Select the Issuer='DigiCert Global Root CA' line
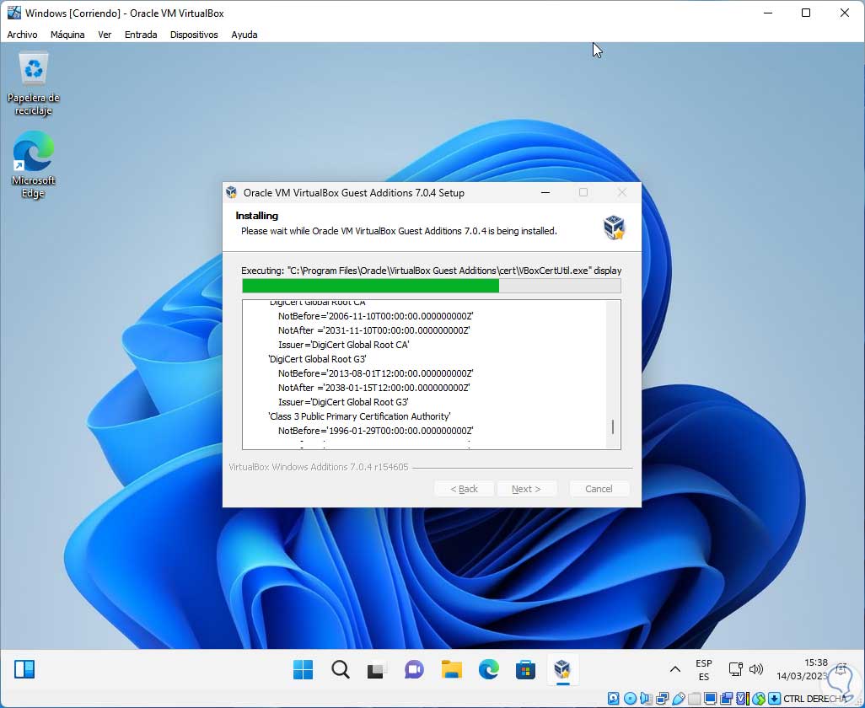The width and height of the screenshot is (865, 708). pos(344,345)
